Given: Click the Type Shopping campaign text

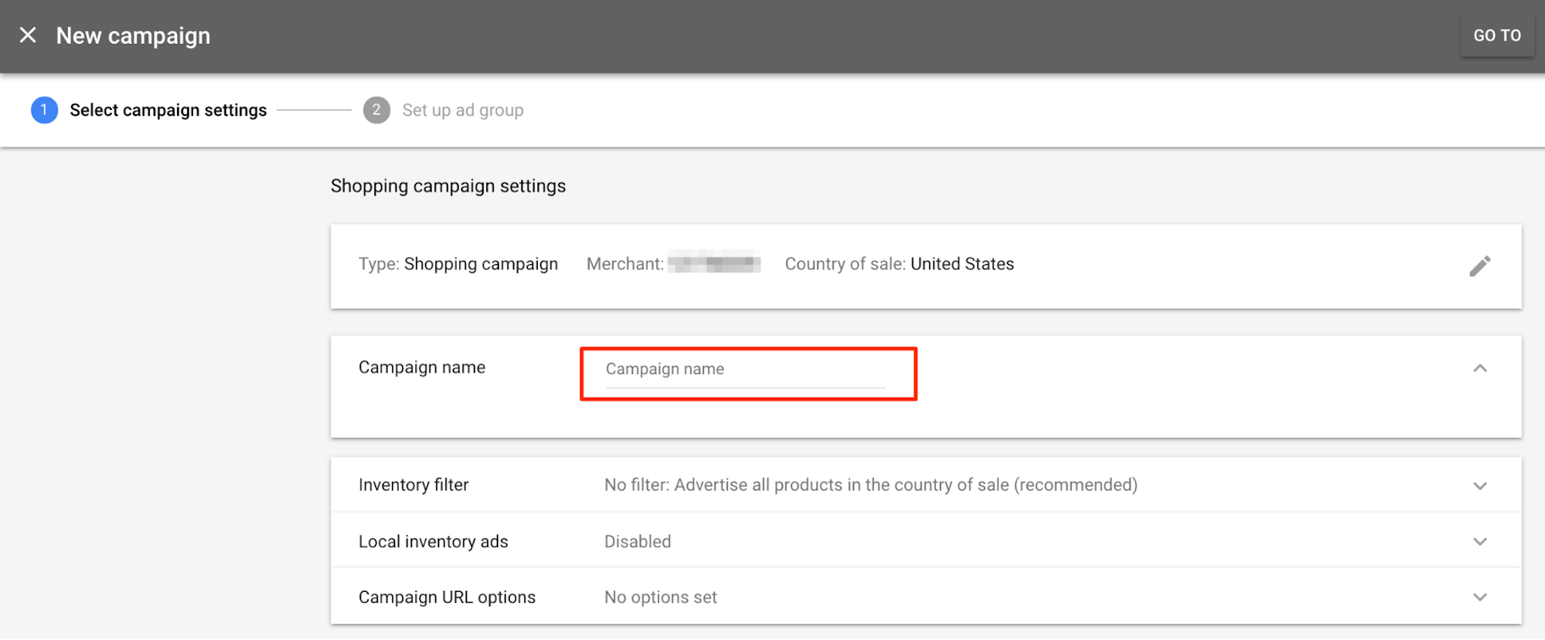Looking at the screenshot, I should (x=457, y=264).
